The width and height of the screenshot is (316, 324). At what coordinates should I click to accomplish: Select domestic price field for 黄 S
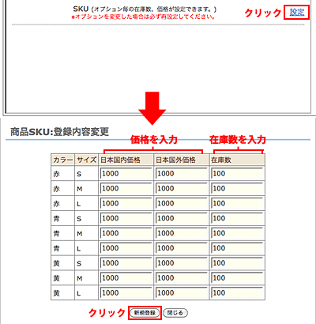[x=126, y=263]
